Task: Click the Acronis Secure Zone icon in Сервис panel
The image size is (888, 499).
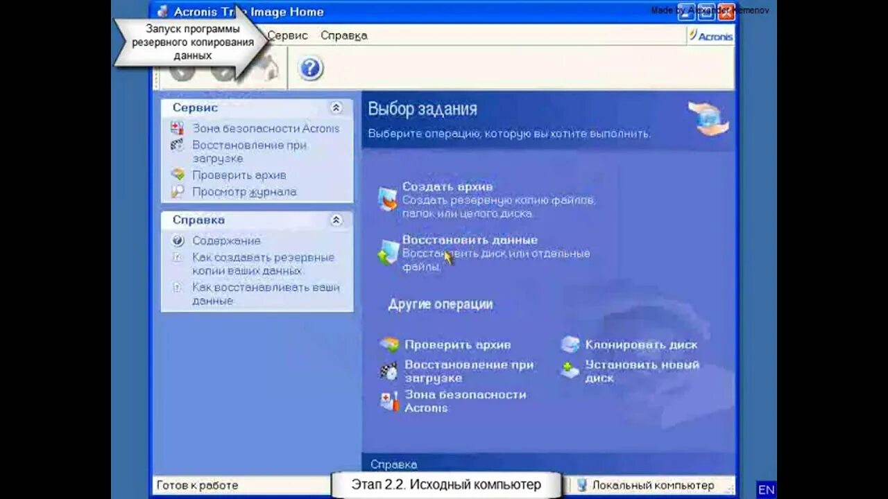Action: click(178, 128)
